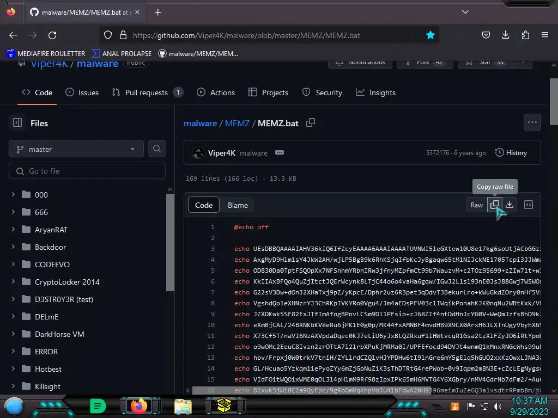558x418 pixels.
Task: Select the Code repository tab
Action: tap(37, 93)
